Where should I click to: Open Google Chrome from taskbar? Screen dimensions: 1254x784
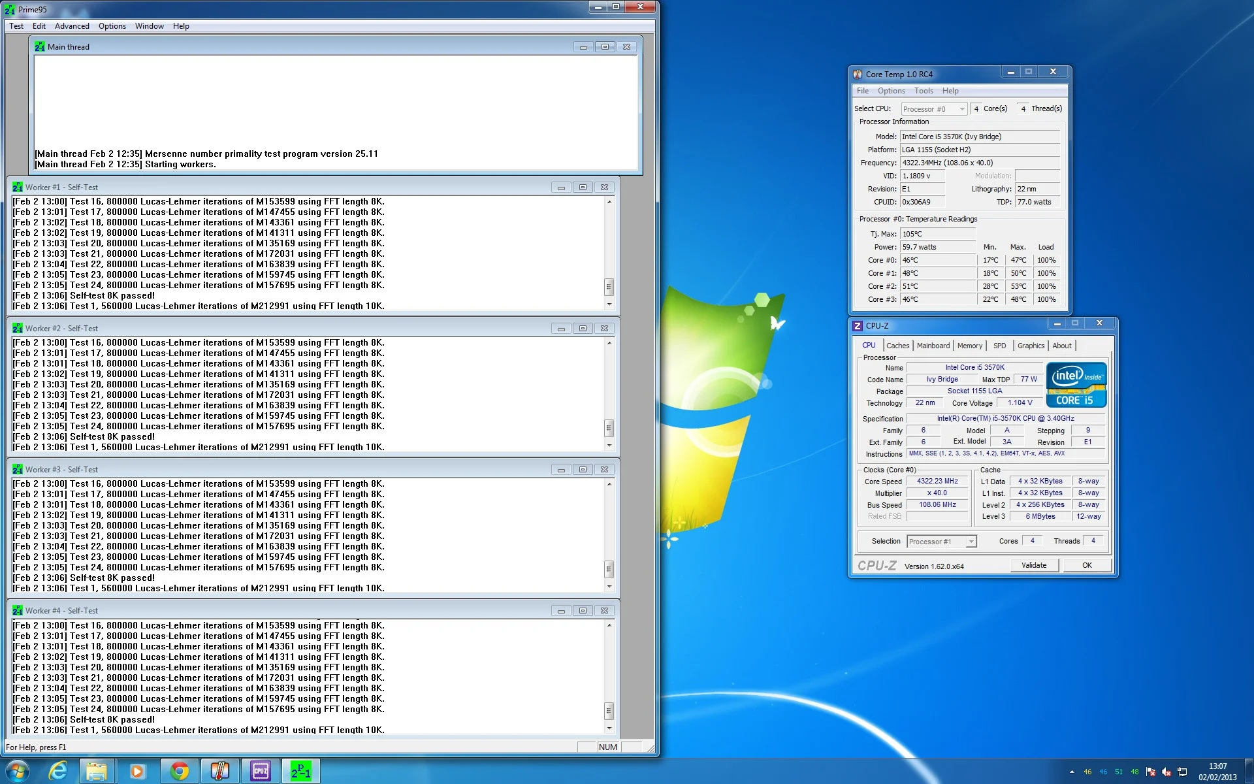tap(180, 771)
